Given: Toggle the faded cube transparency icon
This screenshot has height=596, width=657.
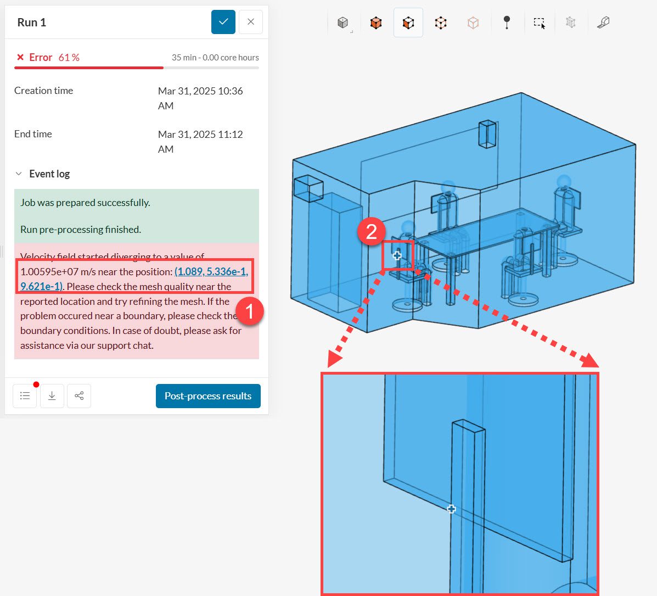Looking at the screenshot, I should click(473, 23).
